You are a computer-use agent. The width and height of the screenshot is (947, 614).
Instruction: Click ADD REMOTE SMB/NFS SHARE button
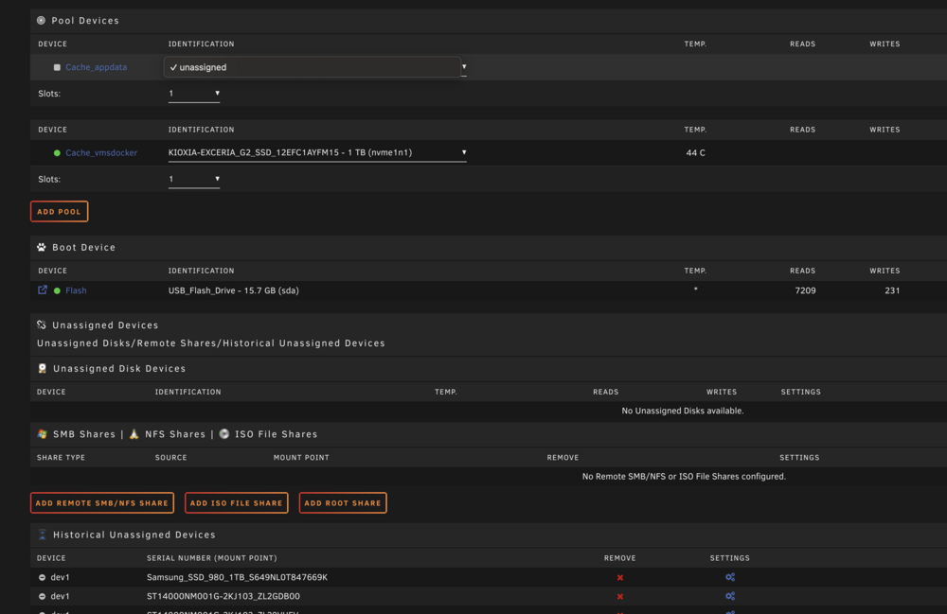[x=102, y=503]
